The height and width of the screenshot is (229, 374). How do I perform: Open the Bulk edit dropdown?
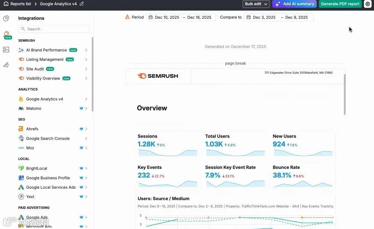click(256, 4)
